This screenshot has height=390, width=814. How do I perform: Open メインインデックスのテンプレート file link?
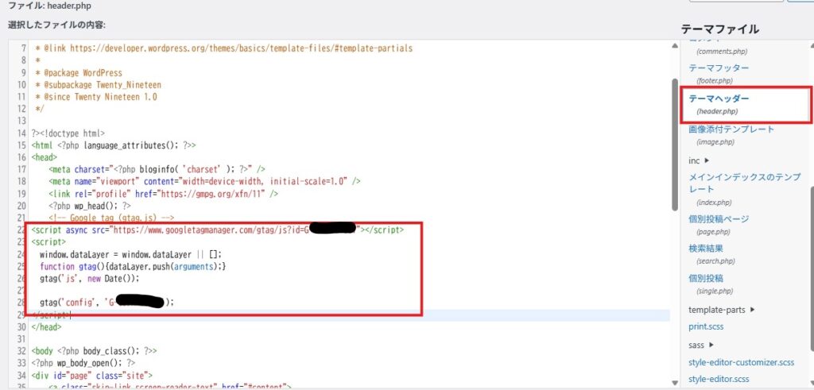(744, 183)
